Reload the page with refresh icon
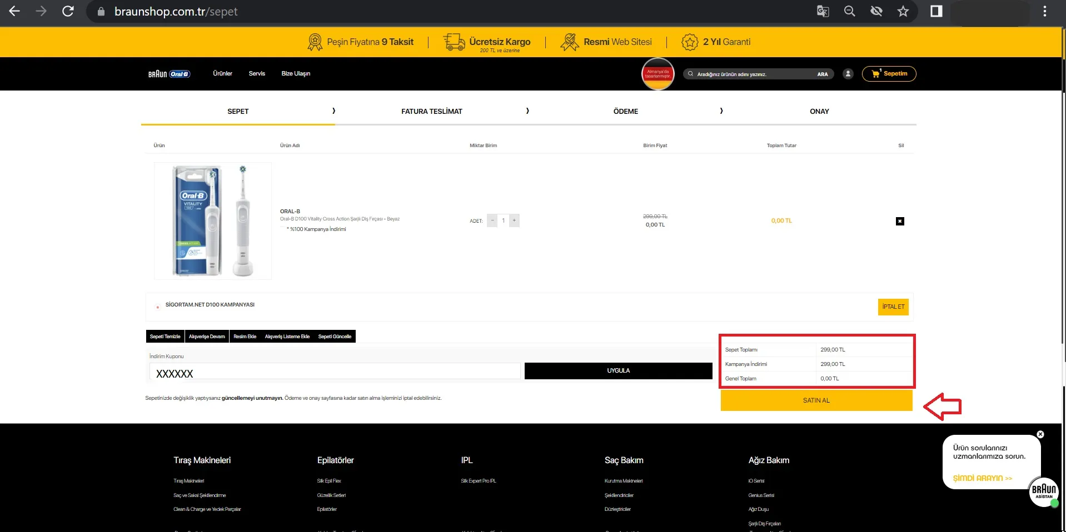 click(68, 11)
